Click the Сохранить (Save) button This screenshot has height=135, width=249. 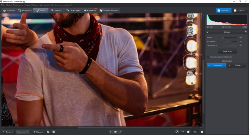point(223,11)
